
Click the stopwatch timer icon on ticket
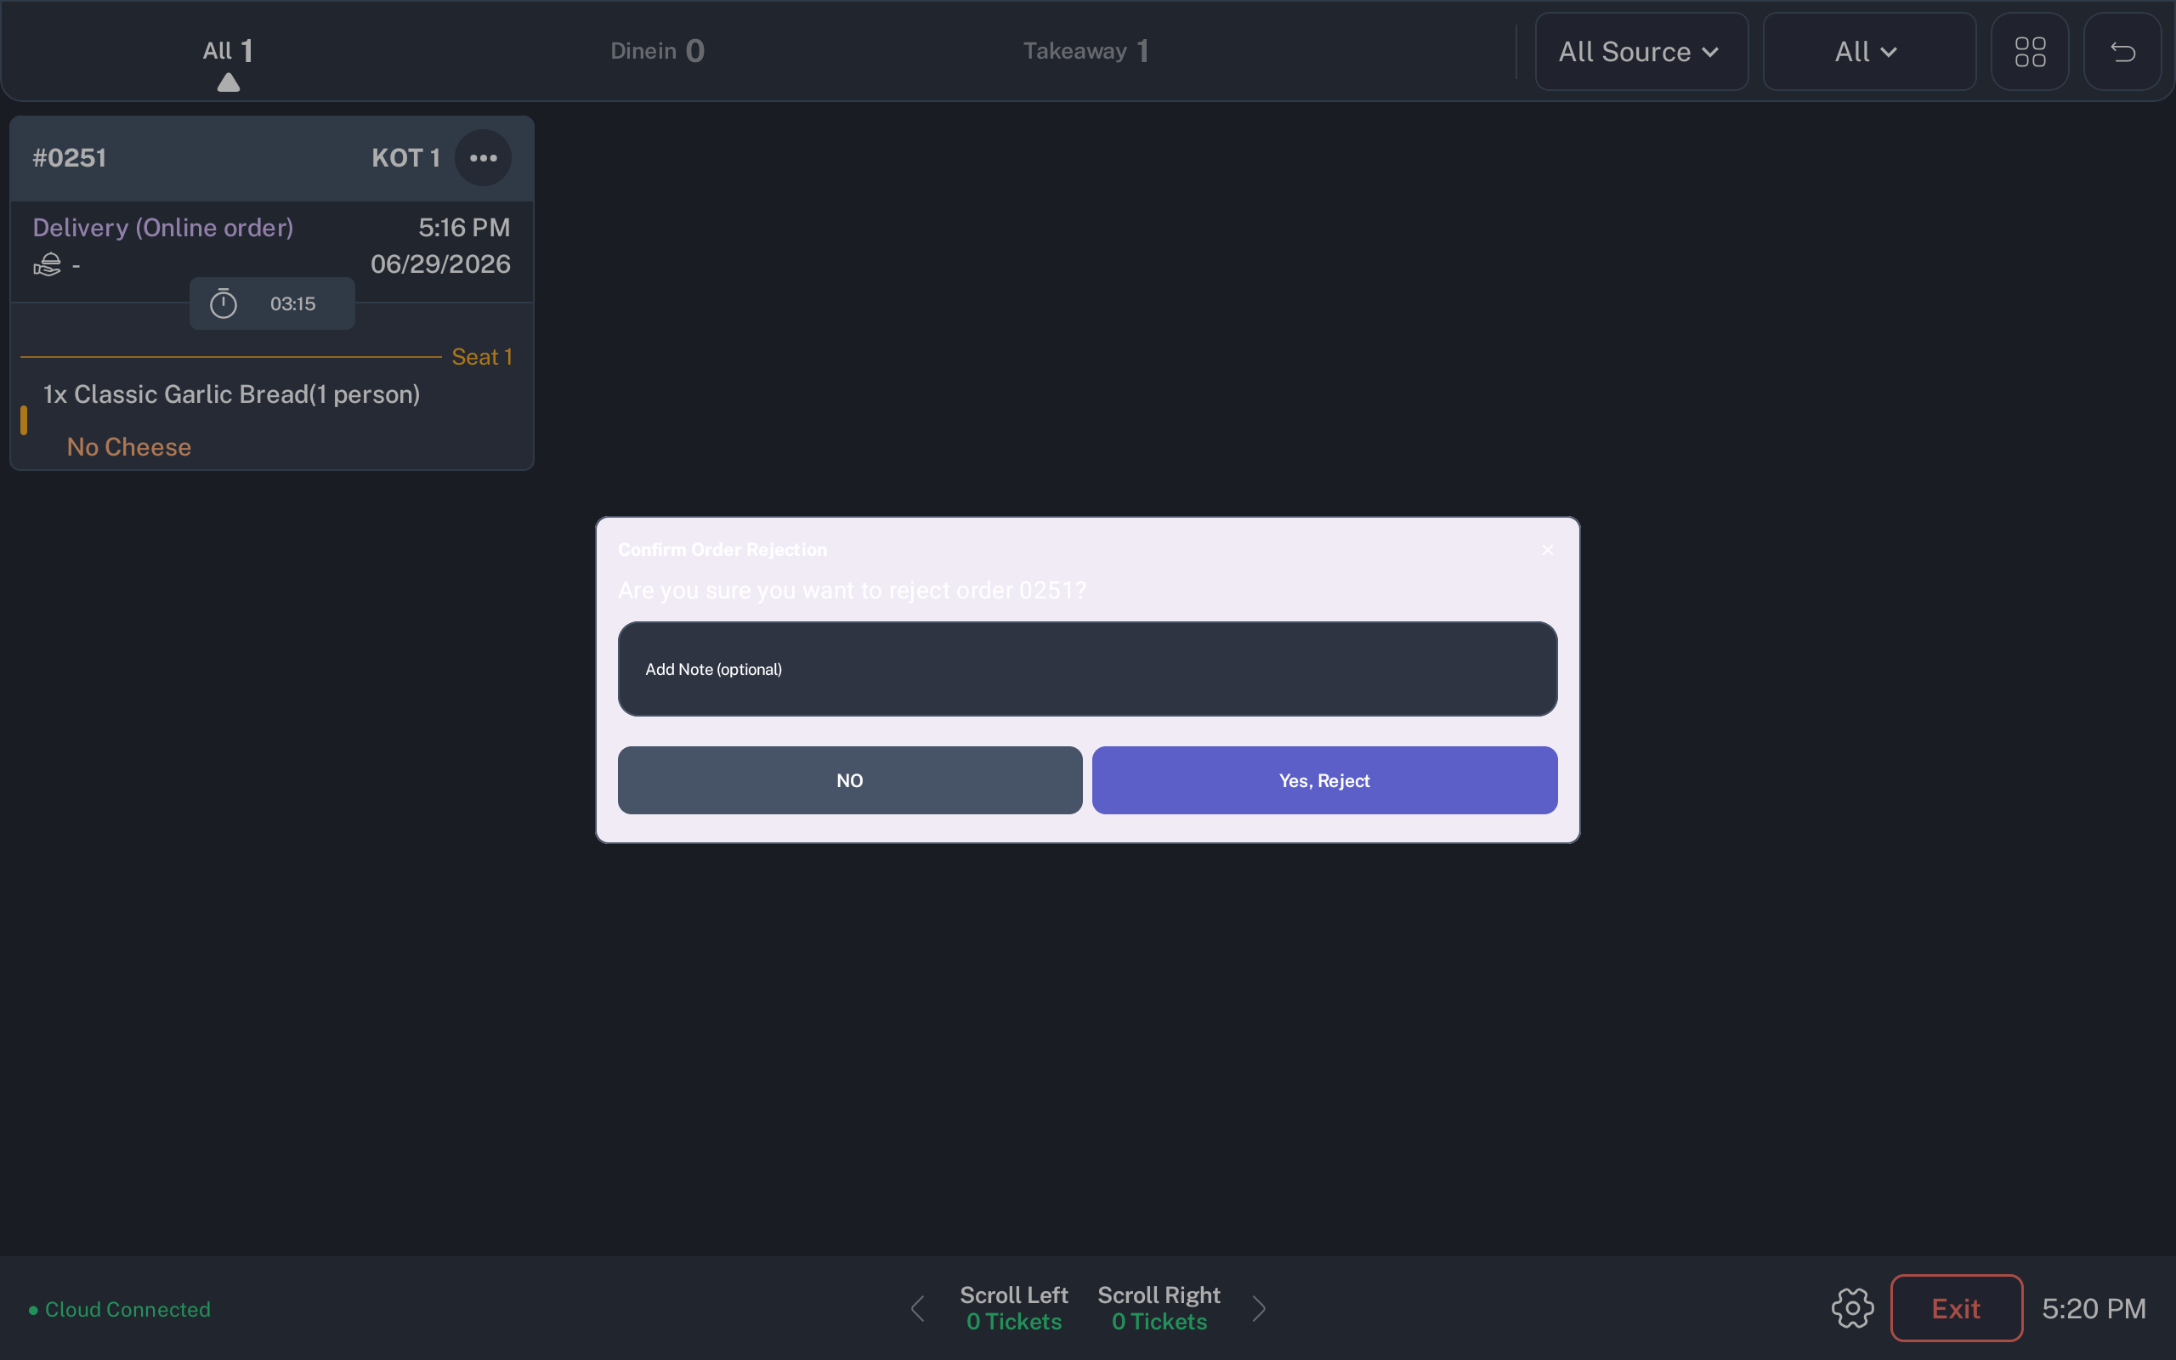pyautogui.click(x=223, y=303)
